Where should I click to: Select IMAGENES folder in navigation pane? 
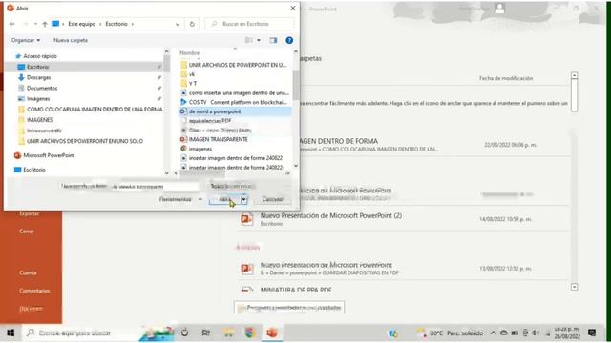coord(39,120)
